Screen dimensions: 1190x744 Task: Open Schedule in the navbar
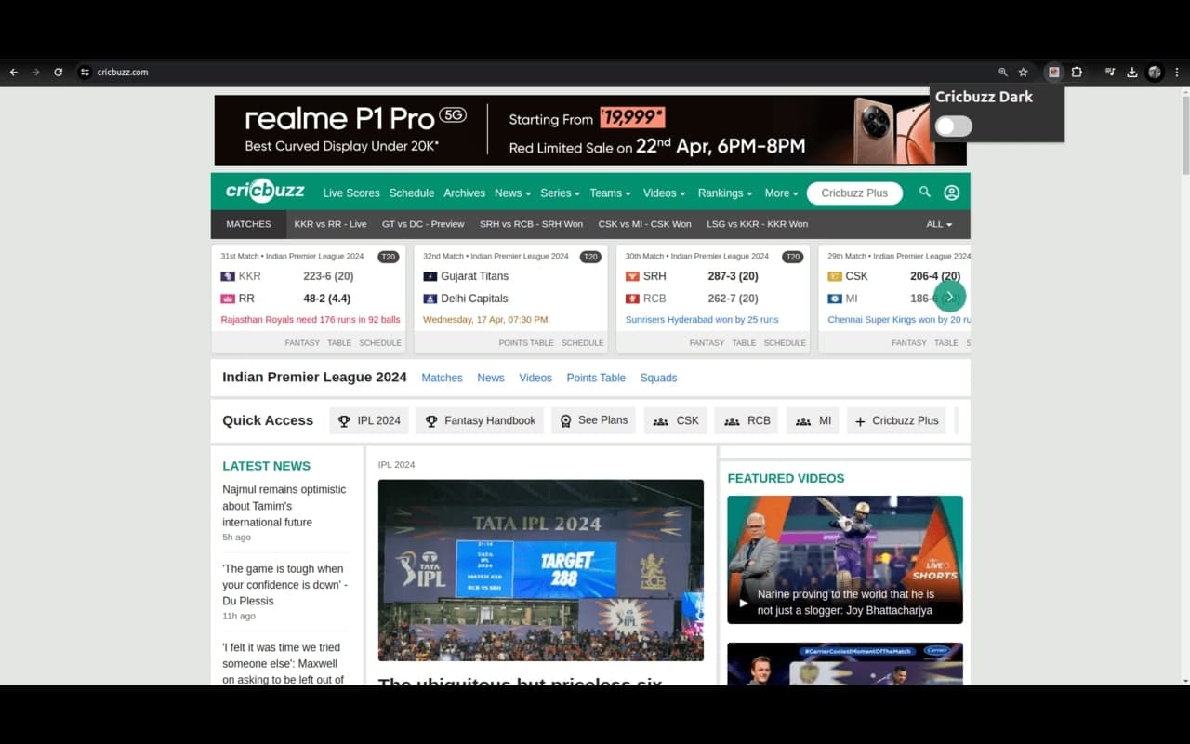(412, 193)
